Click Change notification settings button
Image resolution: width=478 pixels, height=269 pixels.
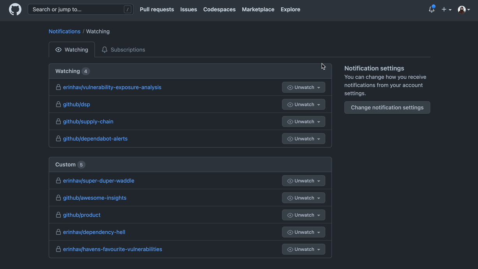point(387,107)
